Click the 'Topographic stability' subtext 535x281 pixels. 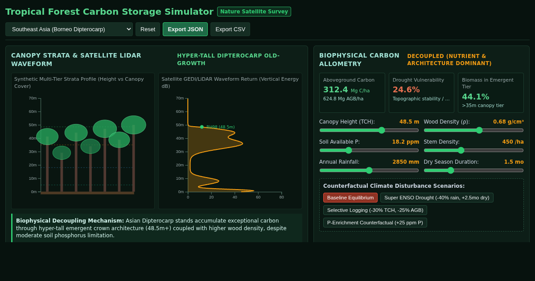[421, 99]
